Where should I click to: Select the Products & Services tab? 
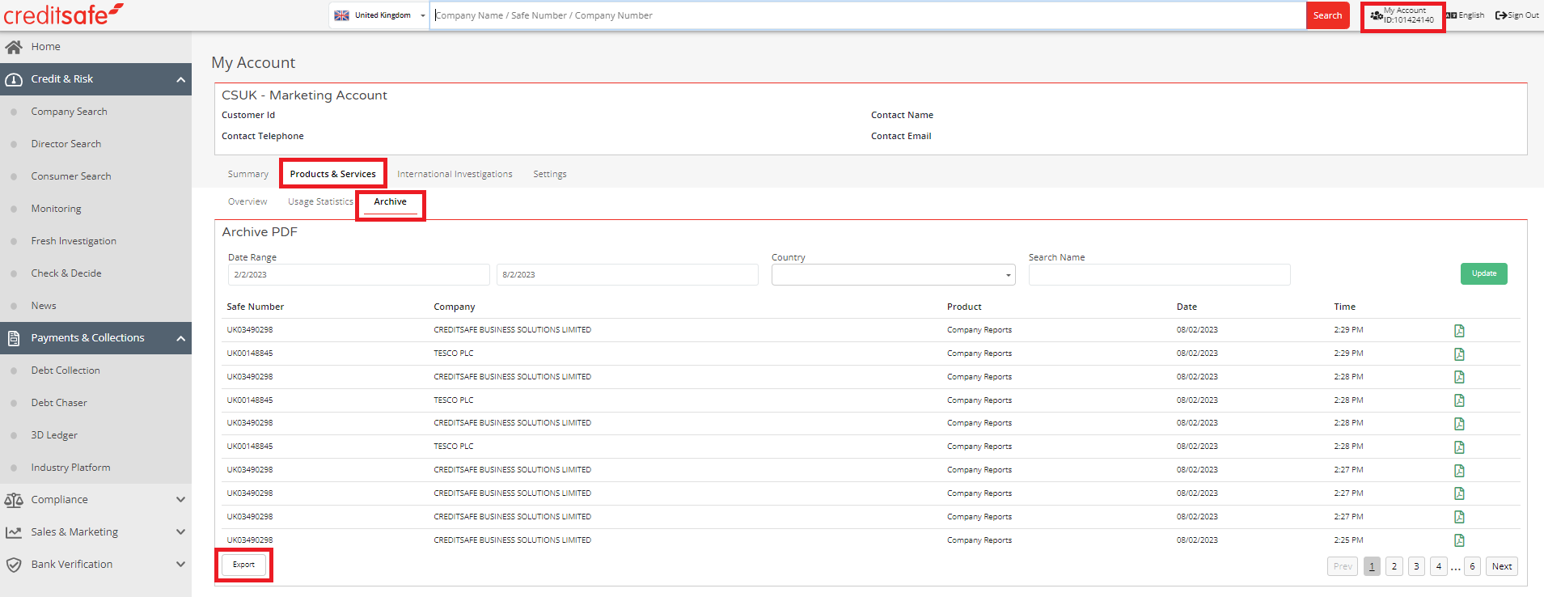click(333, 174)
